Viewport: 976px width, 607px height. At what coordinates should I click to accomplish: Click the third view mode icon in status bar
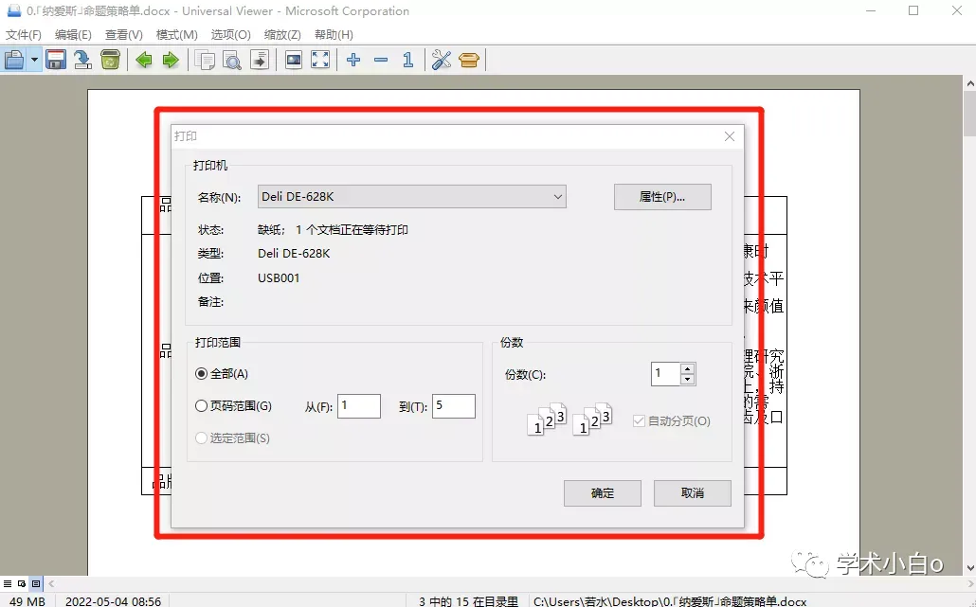(x=36, y=583)
